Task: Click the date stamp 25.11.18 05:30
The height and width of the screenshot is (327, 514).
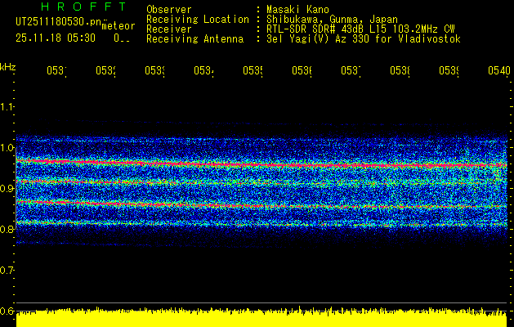Action: (56, 38)
